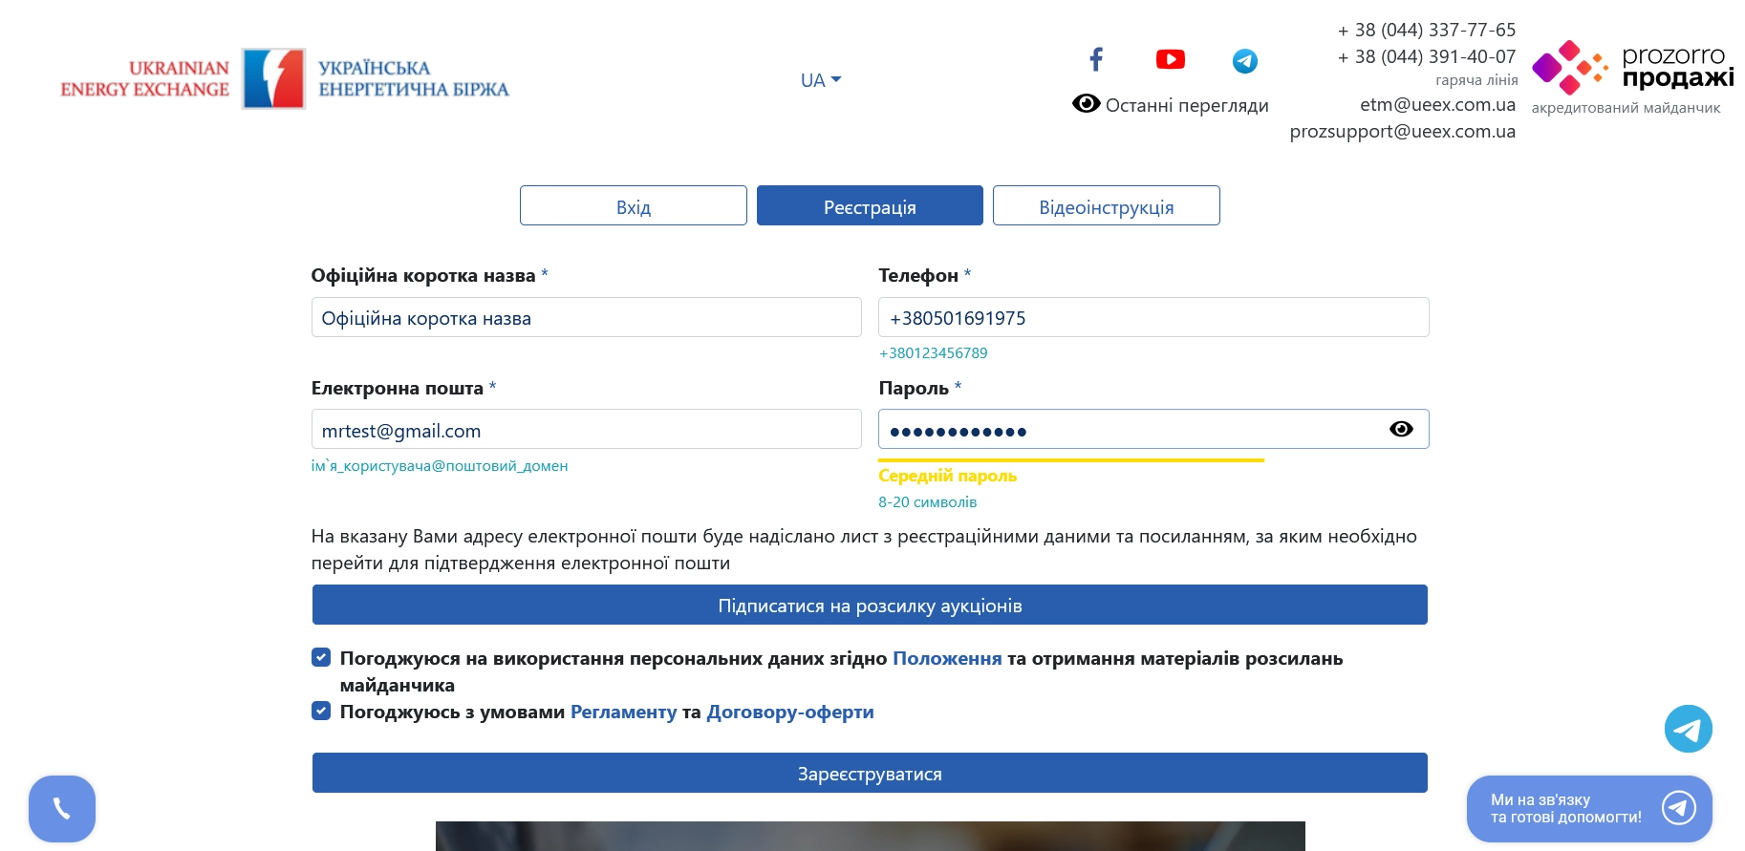Focus the Офіційна коротка назва field
This screenshot has height=851, width=1745.
(x=586, y=317)
